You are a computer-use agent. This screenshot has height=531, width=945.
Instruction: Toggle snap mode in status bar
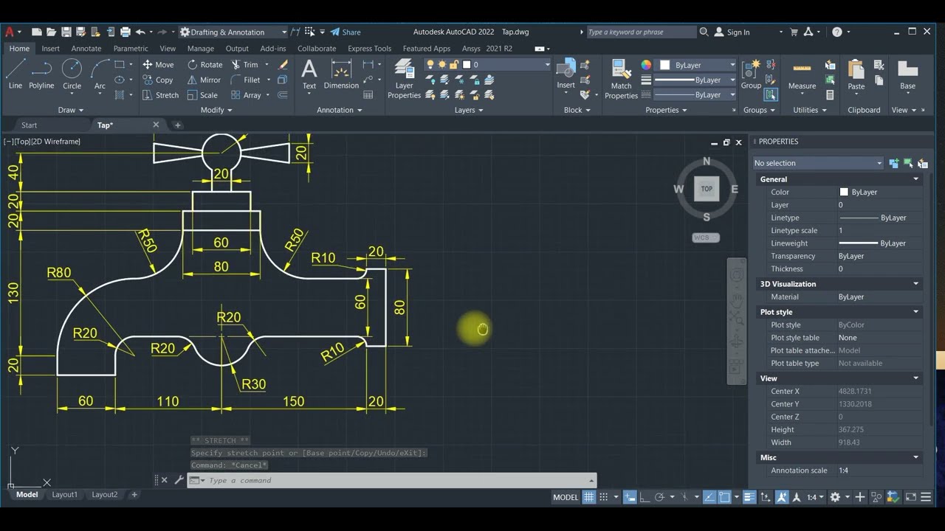pos(603,497)
